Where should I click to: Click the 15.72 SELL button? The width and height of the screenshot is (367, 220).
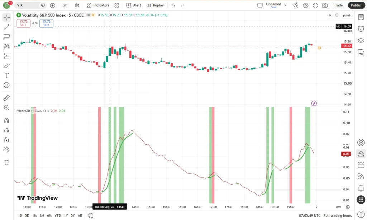(x=23, y=23)
